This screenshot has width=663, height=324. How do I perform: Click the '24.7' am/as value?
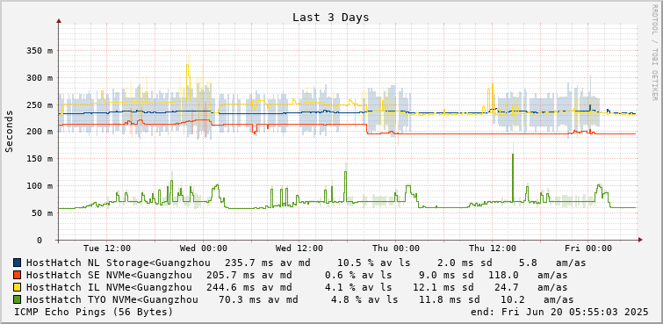pos(507,287)
